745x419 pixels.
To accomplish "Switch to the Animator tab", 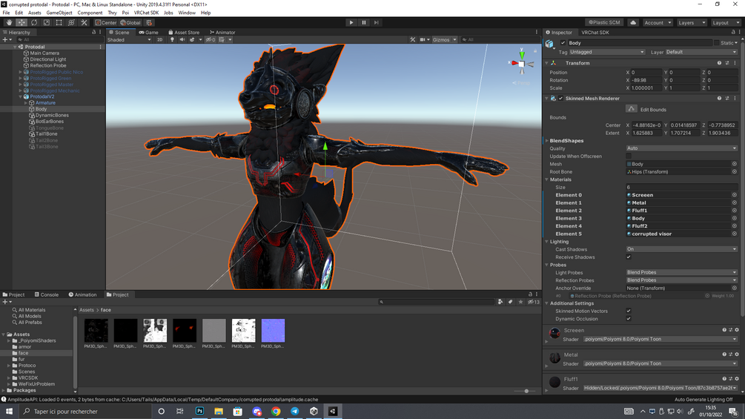I will tap(222, 33).
